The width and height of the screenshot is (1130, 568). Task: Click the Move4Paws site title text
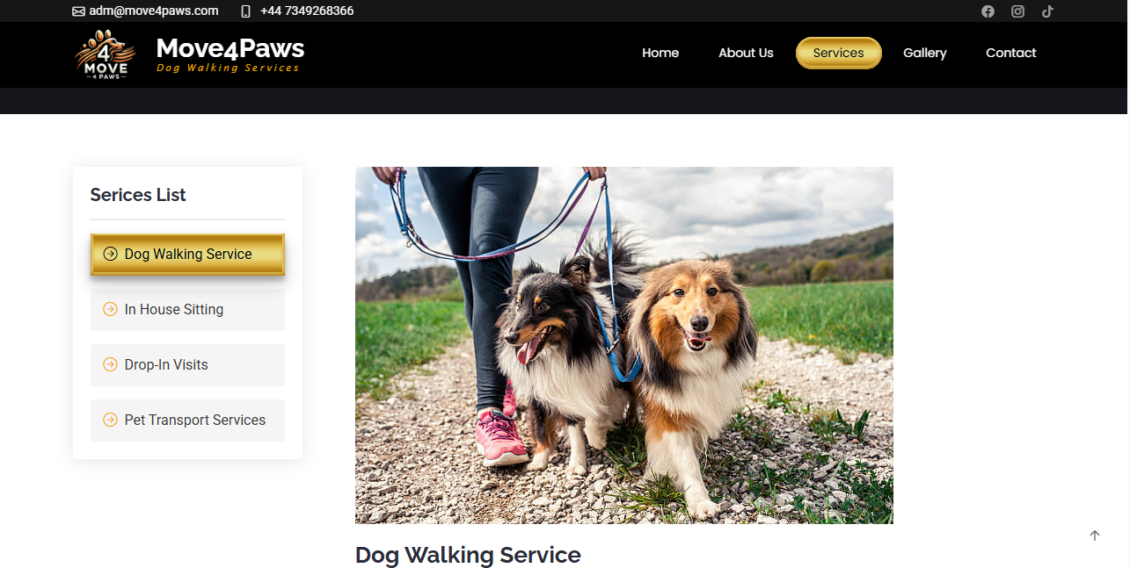230,48
